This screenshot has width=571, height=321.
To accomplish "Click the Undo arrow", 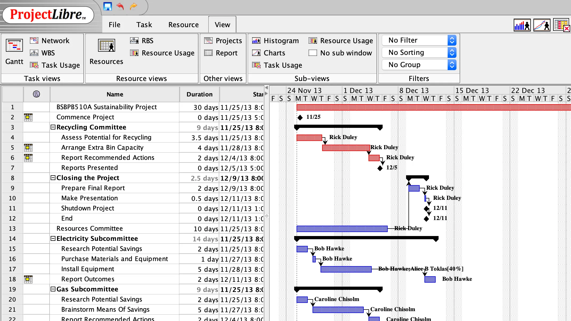I will point(120,7).
